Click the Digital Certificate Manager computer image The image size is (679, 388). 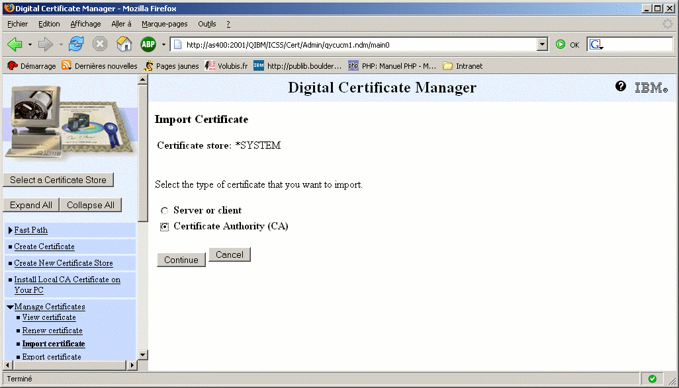point(69,122)
